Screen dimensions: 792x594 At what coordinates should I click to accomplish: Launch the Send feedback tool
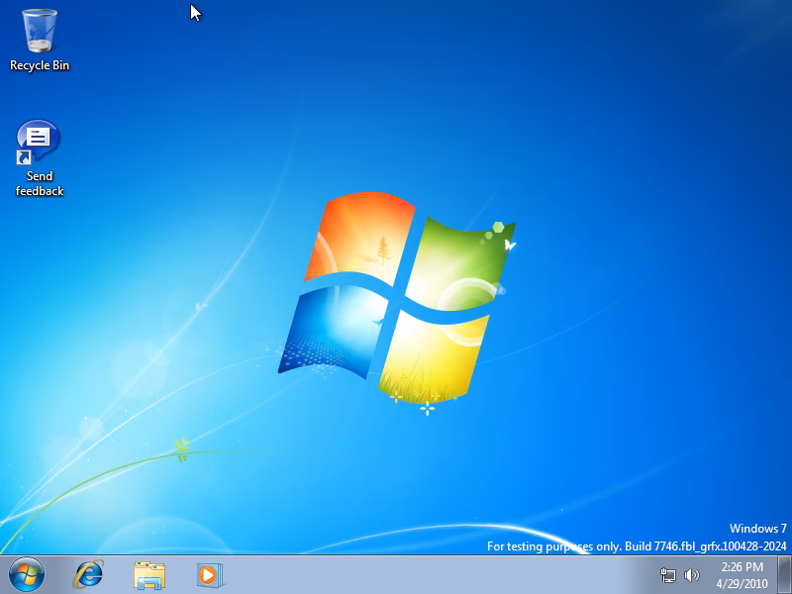click(x=37, y=139)
